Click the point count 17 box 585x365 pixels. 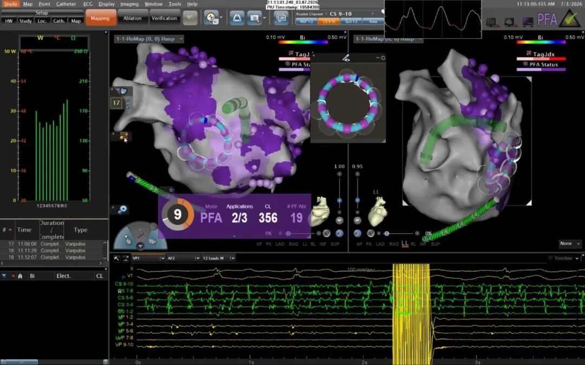(116, 103)
